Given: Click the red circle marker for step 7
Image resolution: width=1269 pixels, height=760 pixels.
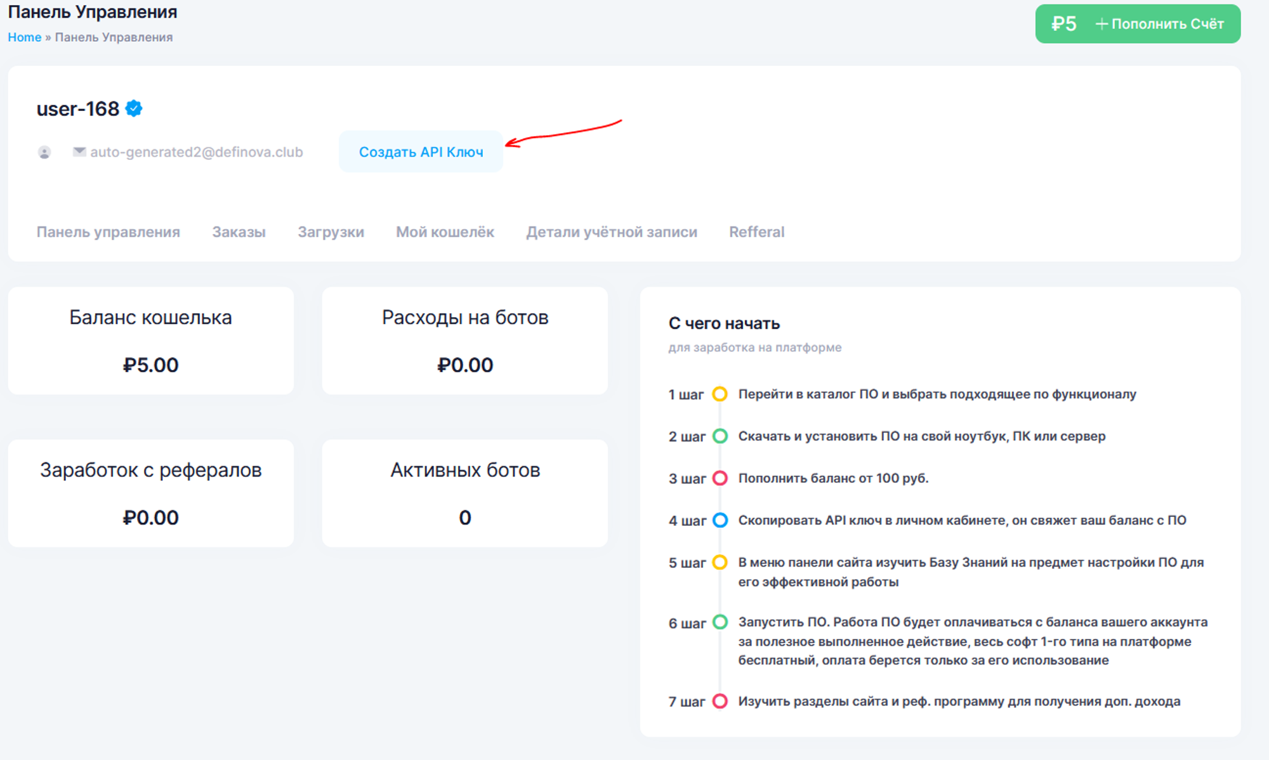Looking at the screenshot, I should click(x=720, y=701).
